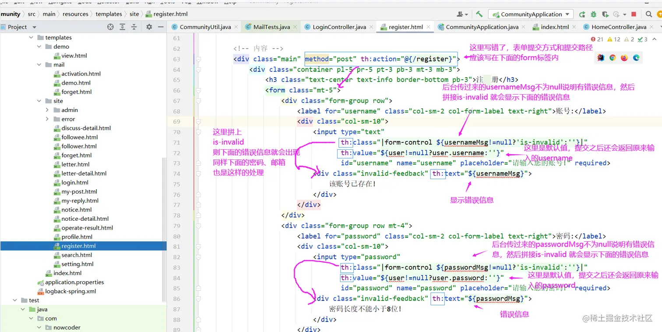Run CommunityApplication with the rerun icon

(582, 14)
